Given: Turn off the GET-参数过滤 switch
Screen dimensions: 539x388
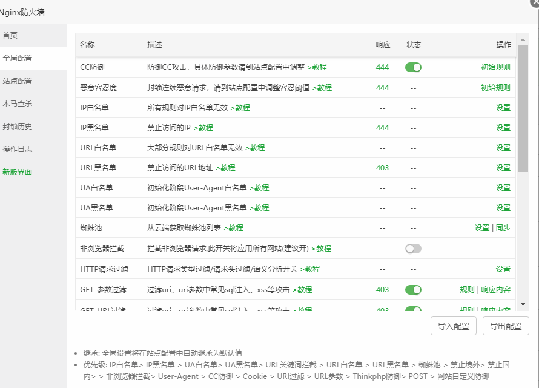Looking at the screenshot, I should click(413, 290).
